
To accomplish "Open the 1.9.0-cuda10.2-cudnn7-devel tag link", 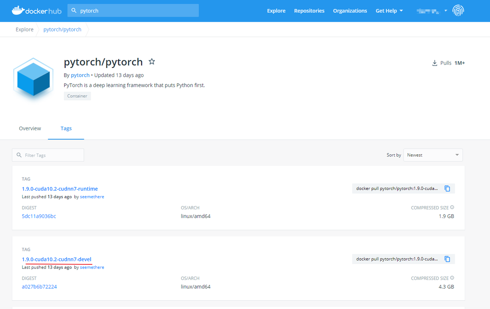I will 57,259.
